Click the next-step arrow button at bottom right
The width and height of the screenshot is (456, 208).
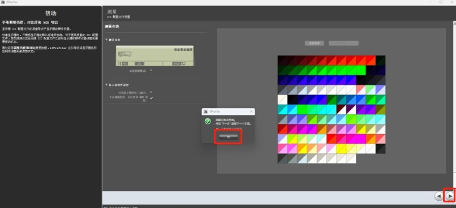[x=450, y=196]
